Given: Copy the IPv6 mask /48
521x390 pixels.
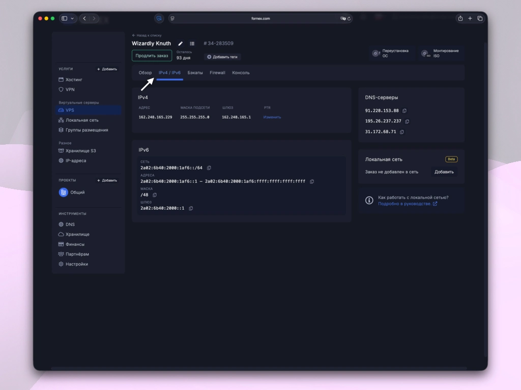Looking at the screenshot, I should click(155, 195).
